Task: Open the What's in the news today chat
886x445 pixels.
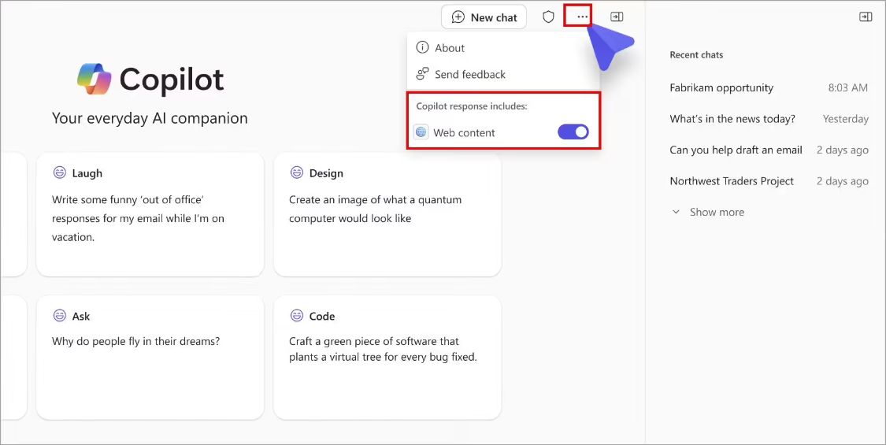Action: tap(732, 119)
